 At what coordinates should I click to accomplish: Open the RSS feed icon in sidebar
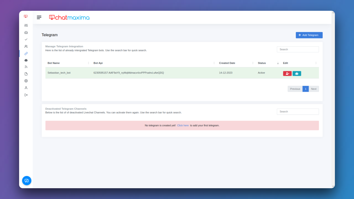pos(26,67)
